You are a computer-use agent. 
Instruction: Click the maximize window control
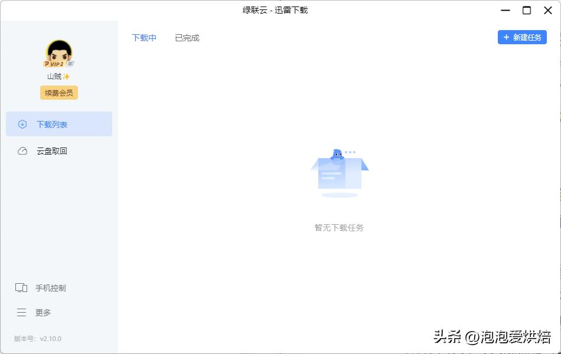[x=527, y=10]
